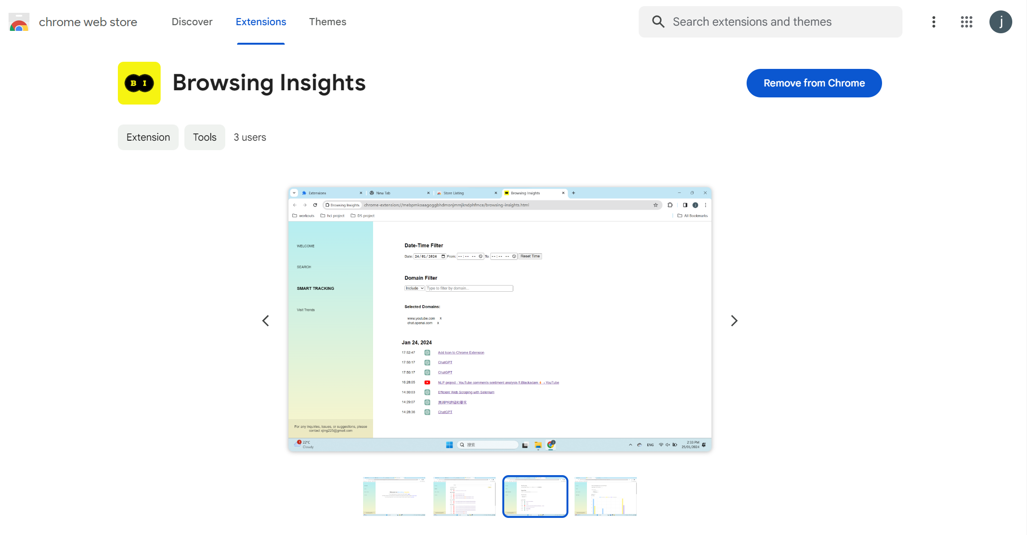Open the Tools category link
Viewport: 1027px width, 535px height.
point(204,137)
